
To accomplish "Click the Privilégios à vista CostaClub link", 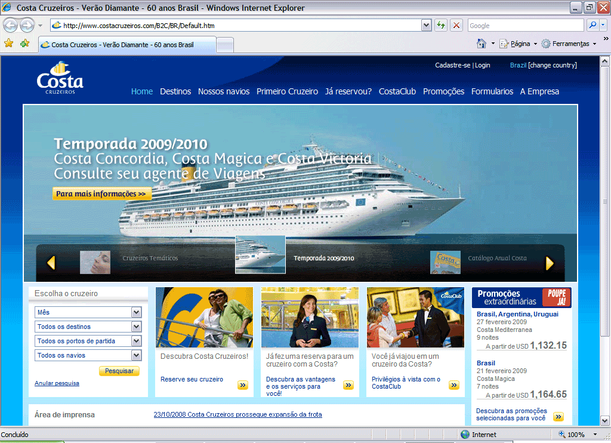I will pos(406,383).
